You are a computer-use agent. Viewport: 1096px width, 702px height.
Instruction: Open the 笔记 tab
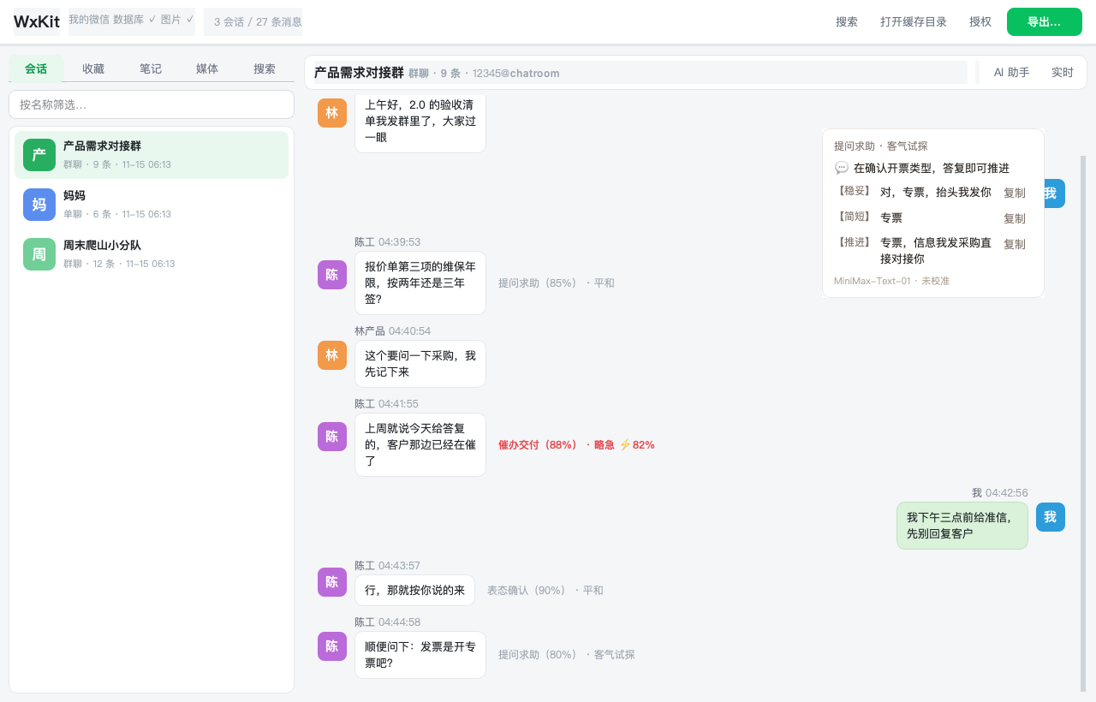[151, 69]
